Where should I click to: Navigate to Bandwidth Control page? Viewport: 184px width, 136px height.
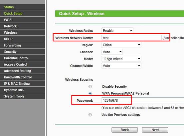[23, 77]
